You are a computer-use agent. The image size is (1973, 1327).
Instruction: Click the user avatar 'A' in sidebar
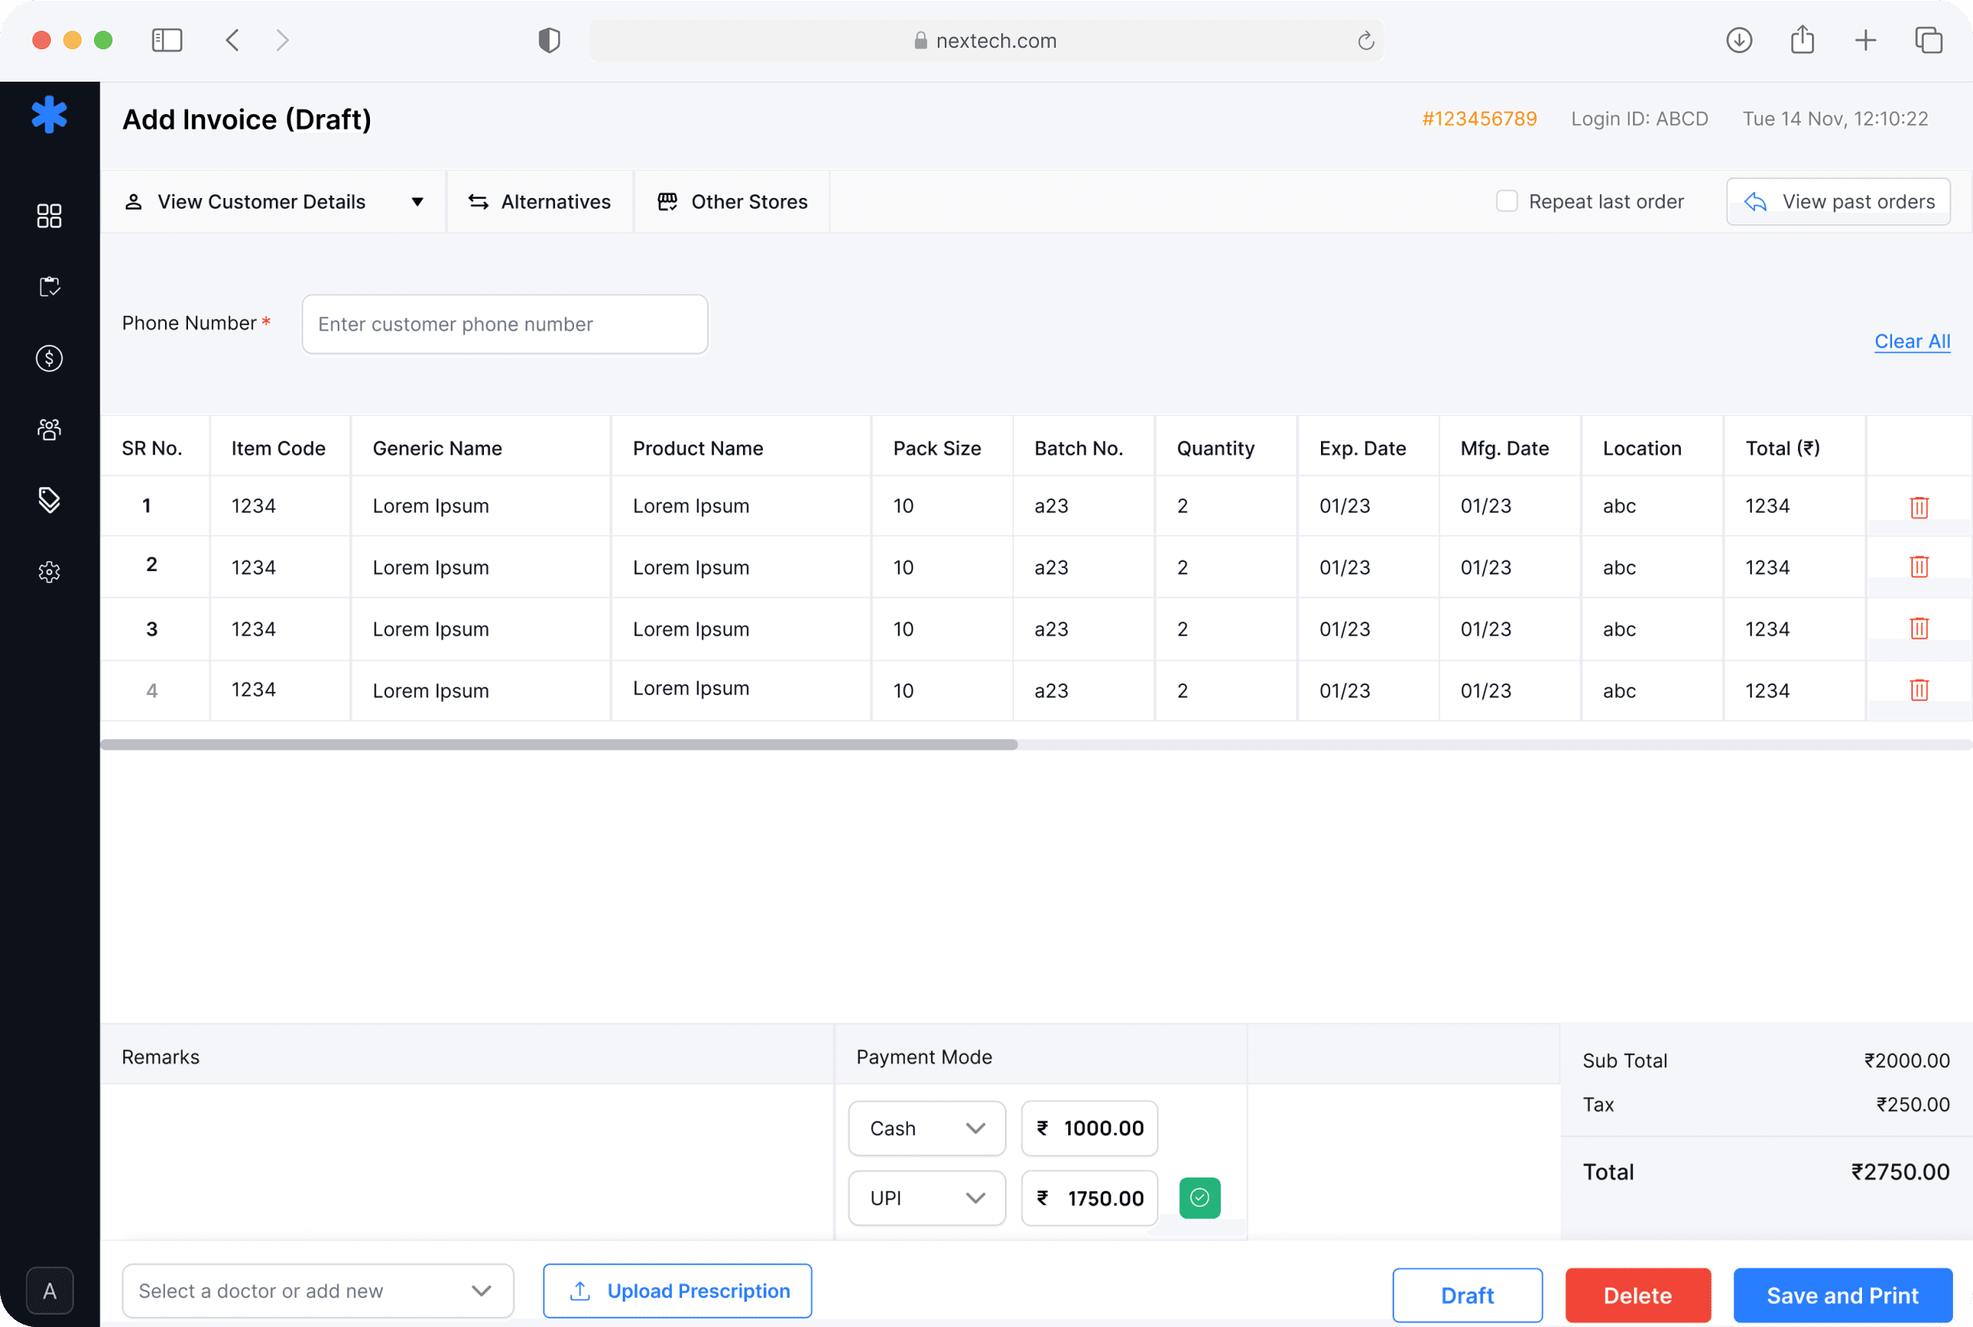pos(50,1291)
